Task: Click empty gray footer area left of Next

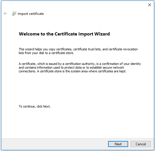Action: tap(54, 144)
